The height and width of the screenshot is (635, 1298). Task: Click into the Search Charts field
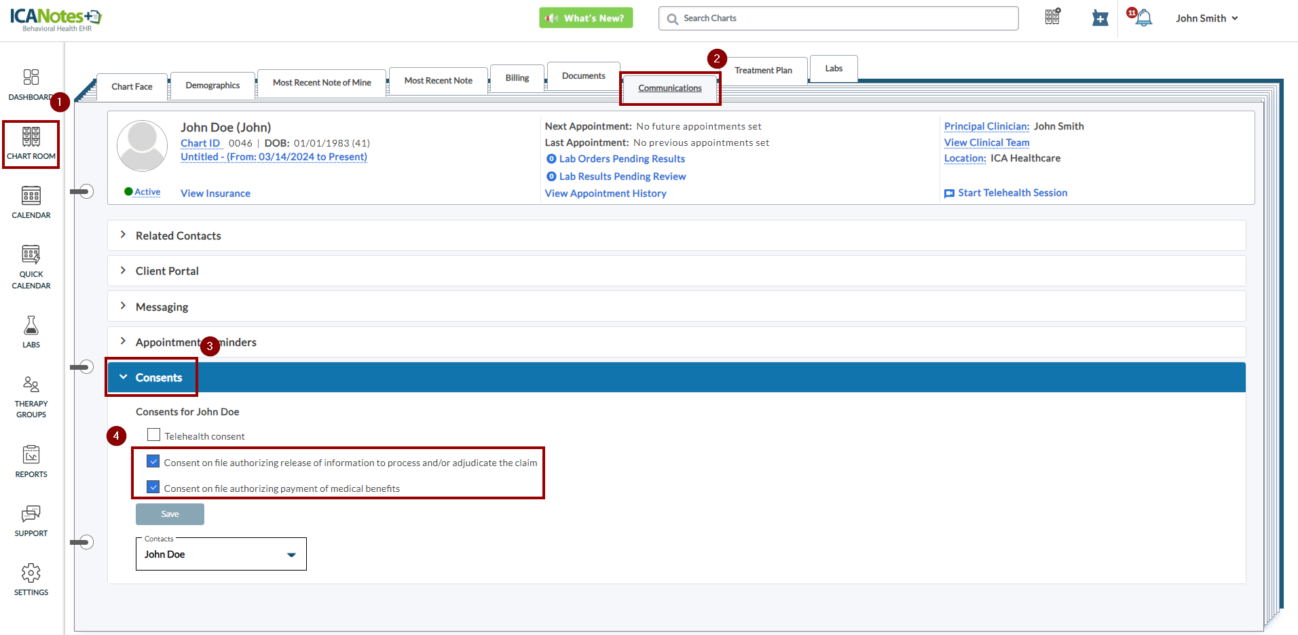tap(842, 18)
